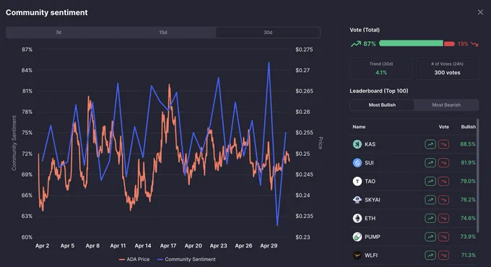Vote bullish on SKYAI
The height and width of the screenshot is (267, 491).
[x=430, y=200]
